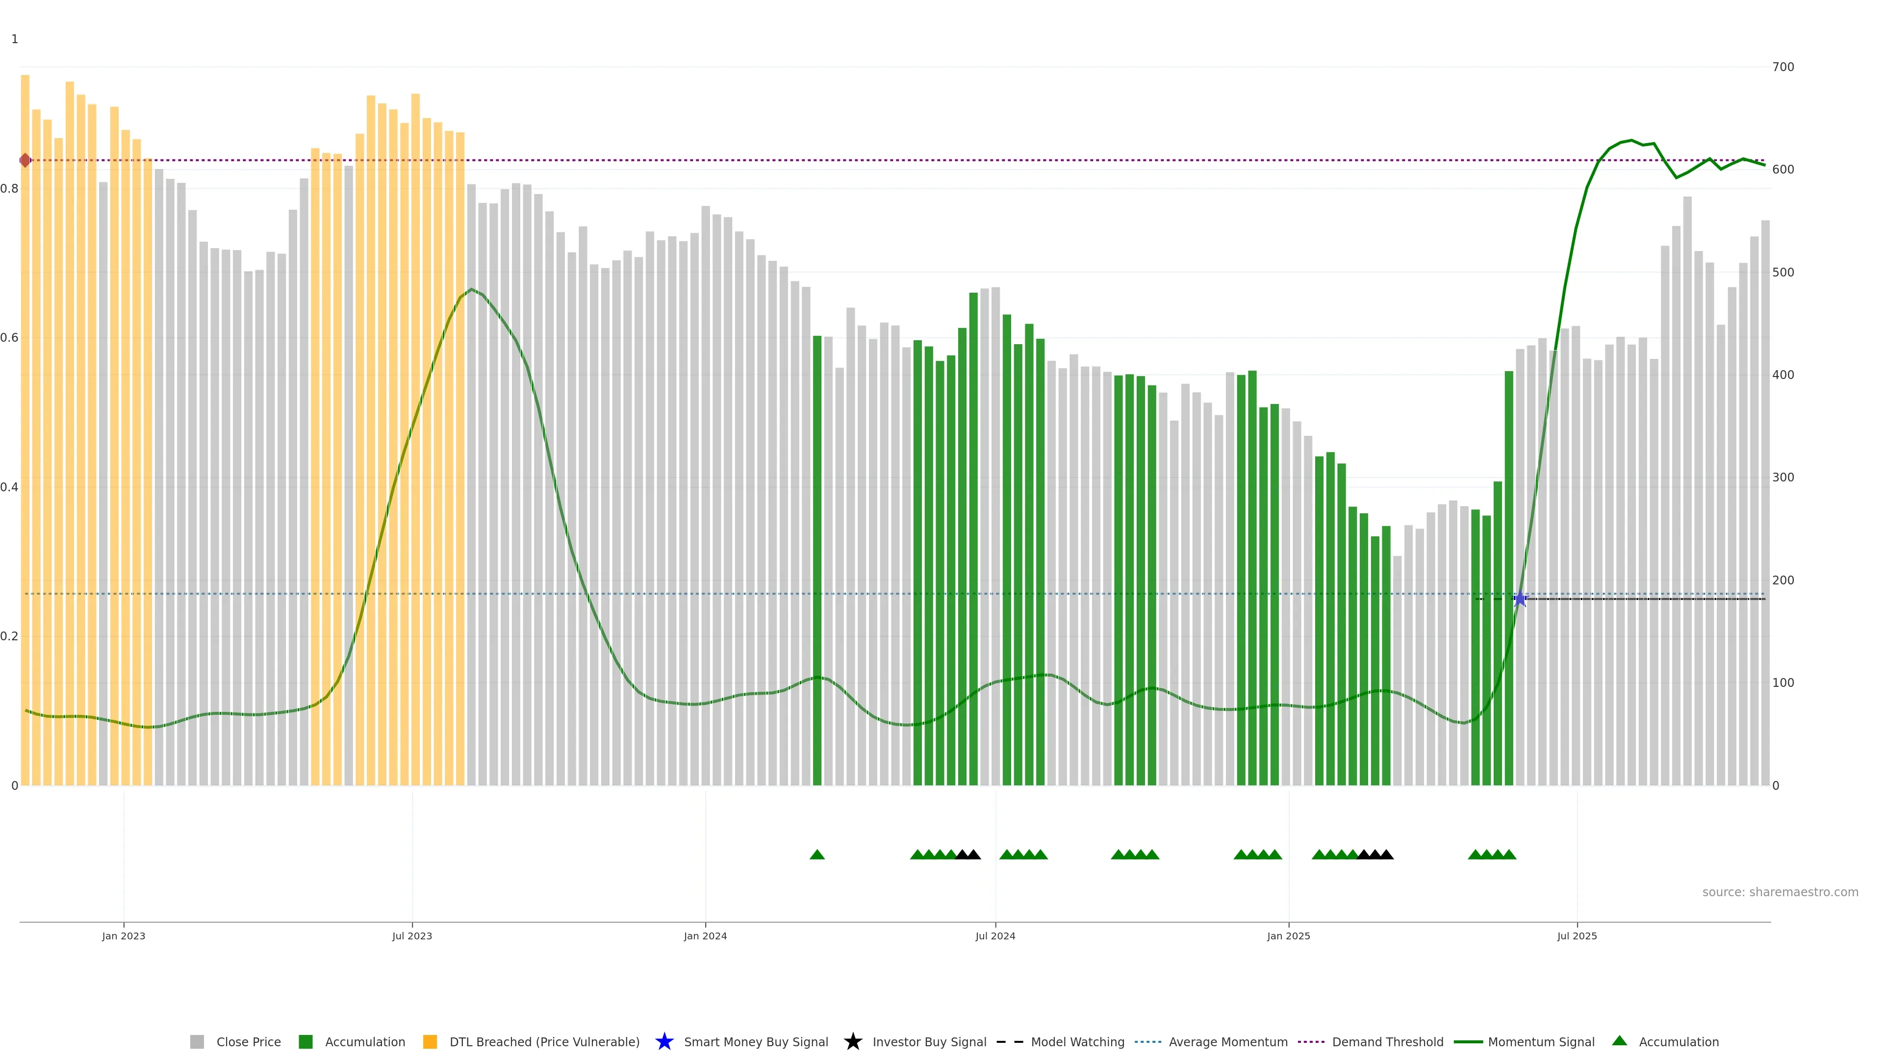
Task: Click the last black triangle in early 2025 cluster
Action: [1386, 855]
